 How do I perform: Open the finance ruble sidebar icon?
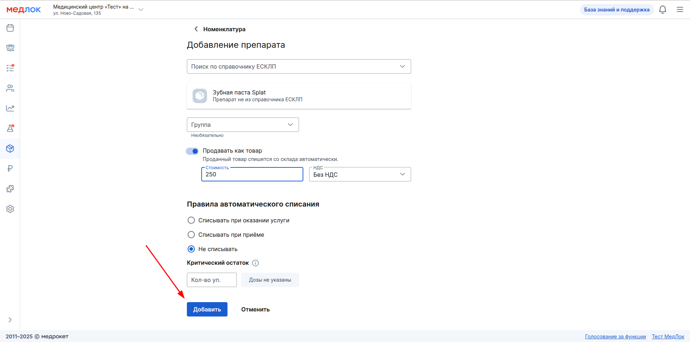click(10, 168)
